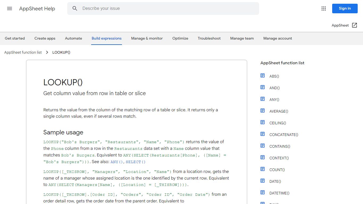Open the DATETIME() function article
Image resolution: width=363 pixels, height=204 pixels.
pyautogui.click(x=280, y=193)
